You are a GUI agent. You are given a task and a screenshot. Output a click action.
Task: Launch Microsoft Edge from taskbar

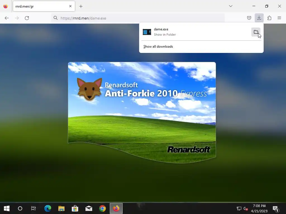coord(48,208)
